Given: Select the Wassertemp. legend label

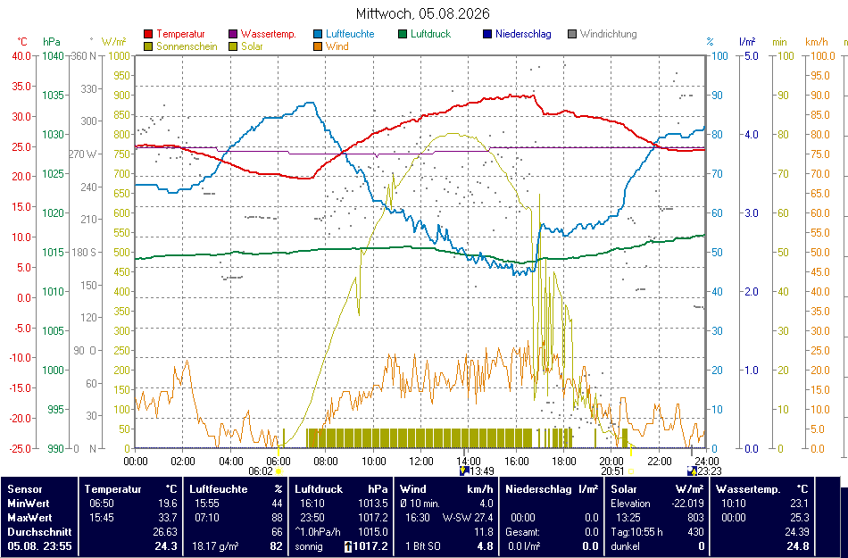Looking at the screenshot, I should pos(269,34).
